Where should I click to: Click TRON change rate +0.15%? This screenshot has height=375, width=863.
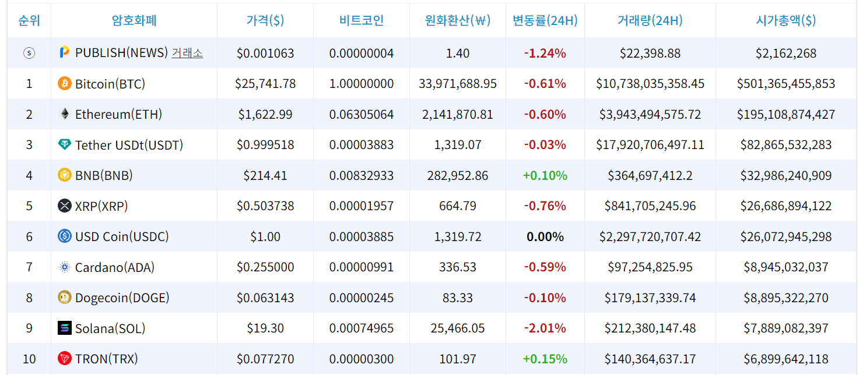[545, 359]
